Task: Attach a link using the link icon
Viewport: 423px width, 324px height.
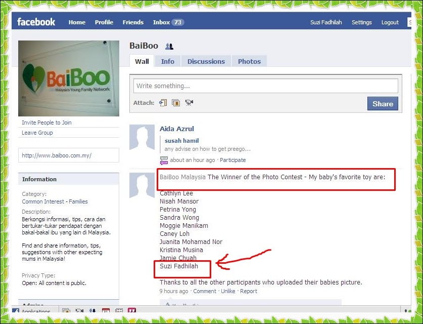Action: click(163, 103)
